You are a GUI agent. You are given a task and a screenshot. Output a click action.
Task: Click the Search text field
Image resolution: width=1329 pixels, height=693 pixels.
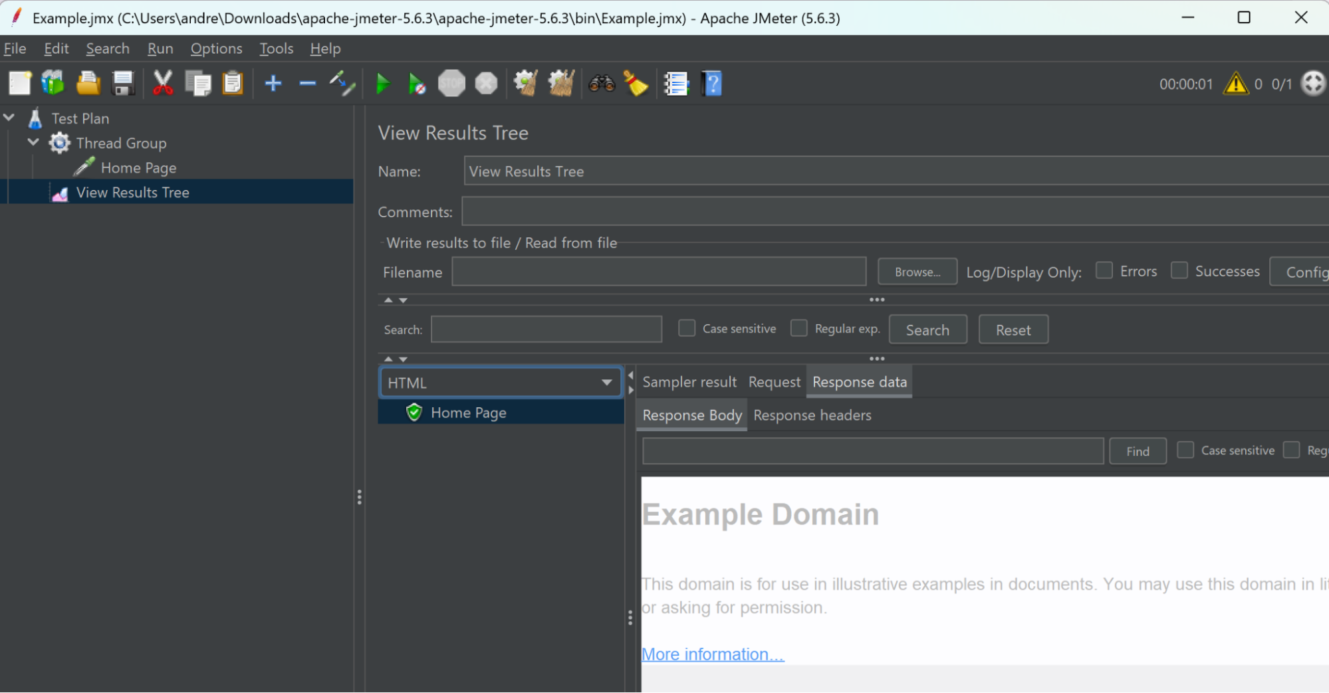546,329
